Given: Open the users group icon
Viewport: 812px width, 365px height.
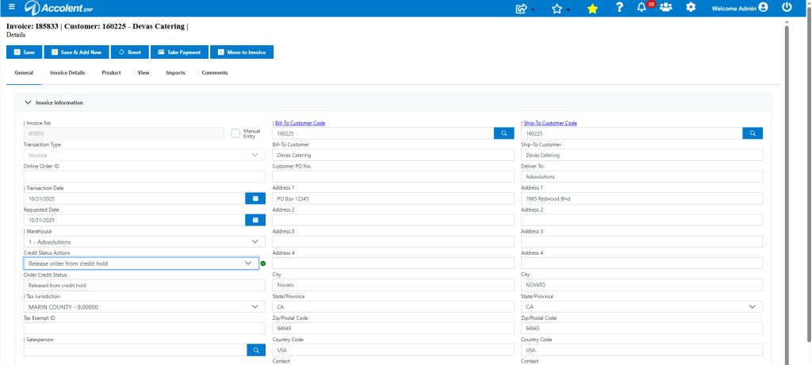Looking at the screenshot, I should tap(666, 7).
